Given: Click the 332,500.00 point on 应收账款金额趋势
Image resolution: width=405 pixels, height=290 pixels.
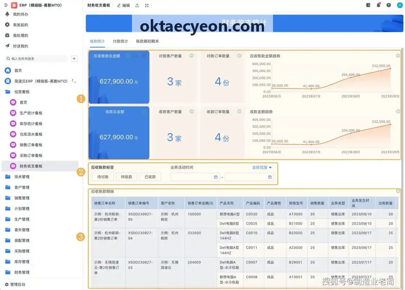Looking at the screenshot, I should coord(390,69).
